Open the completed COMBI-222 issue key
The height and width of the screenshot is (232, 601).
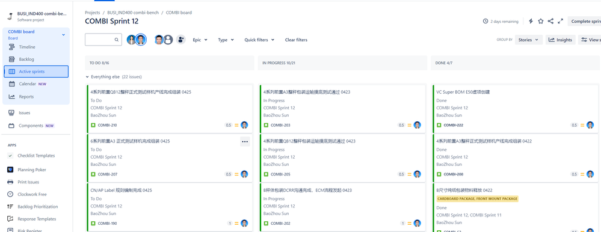[x=454, y=125]
